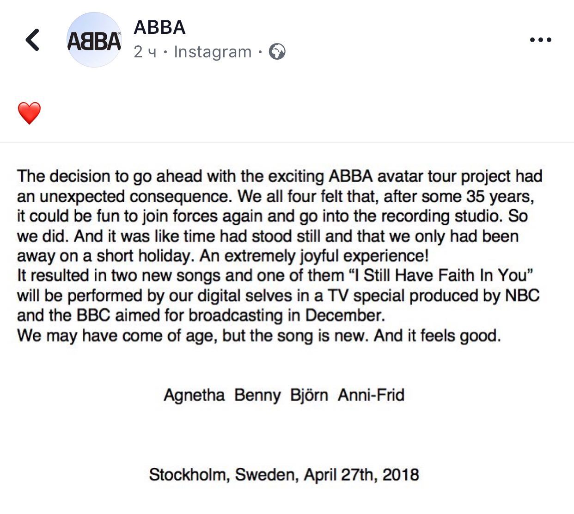Click the '2 ч' post timestamp

point(145,52)
